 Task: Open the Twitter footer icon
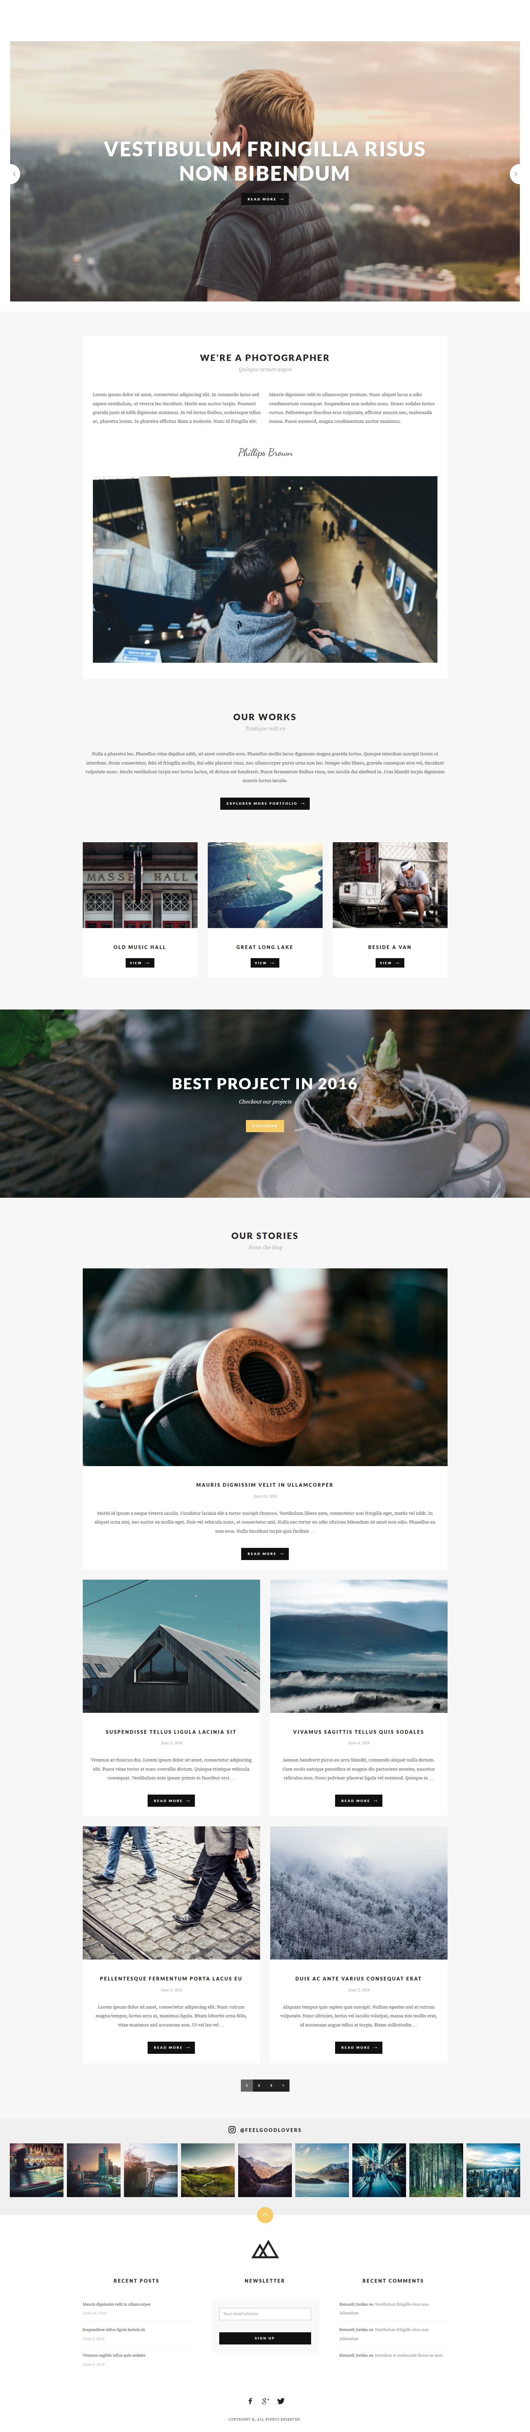(x=280, y=2401)
